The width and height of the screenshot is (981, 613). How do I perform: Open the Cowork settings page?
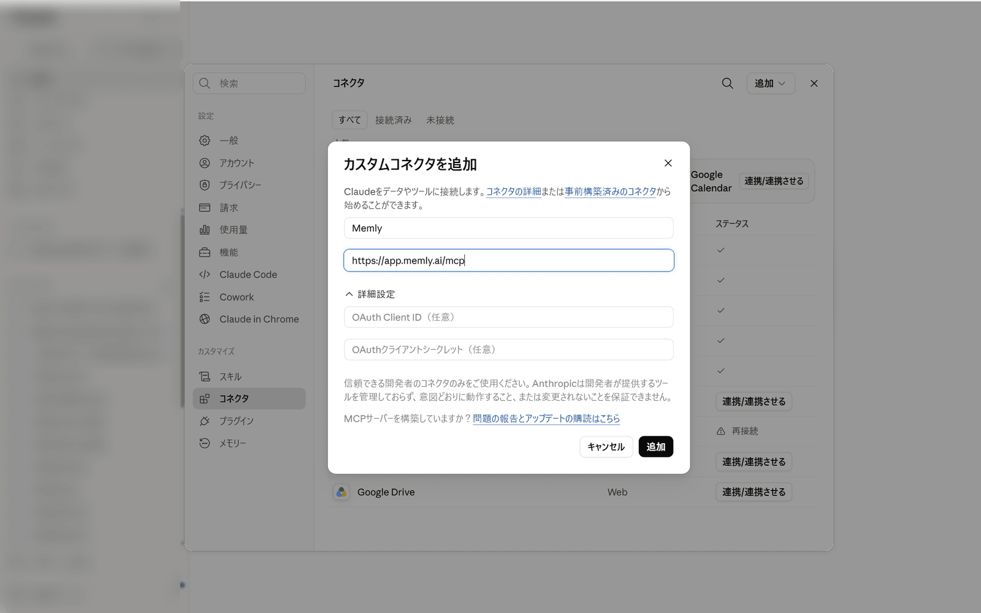pos(249,297)
